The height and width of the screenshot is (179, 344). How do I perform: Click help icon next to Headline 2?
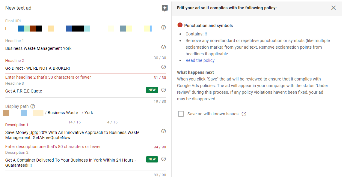click(164, 67)
